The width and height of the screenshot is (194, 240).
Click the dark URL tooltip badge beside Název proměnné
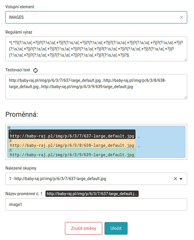[92, 194]
